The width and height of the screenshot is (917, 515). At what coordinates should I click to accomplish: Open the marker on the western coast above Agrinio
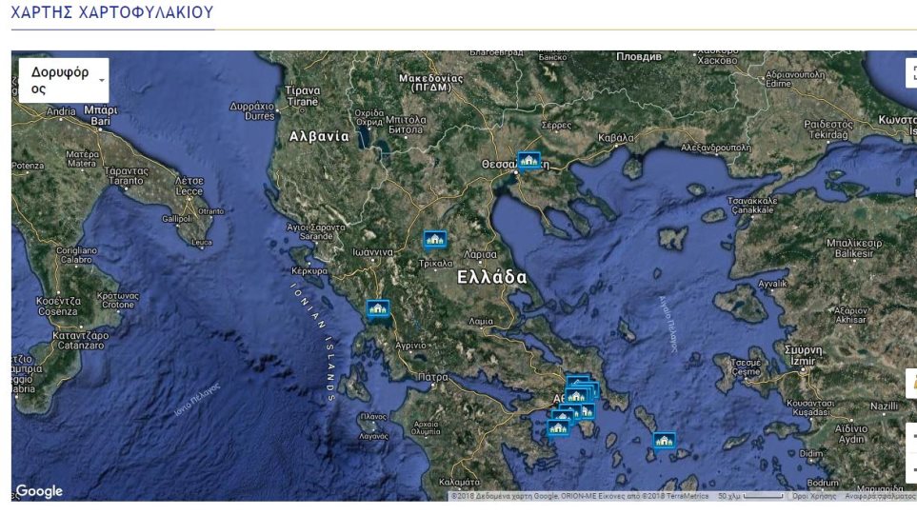(x=378, y=309)
